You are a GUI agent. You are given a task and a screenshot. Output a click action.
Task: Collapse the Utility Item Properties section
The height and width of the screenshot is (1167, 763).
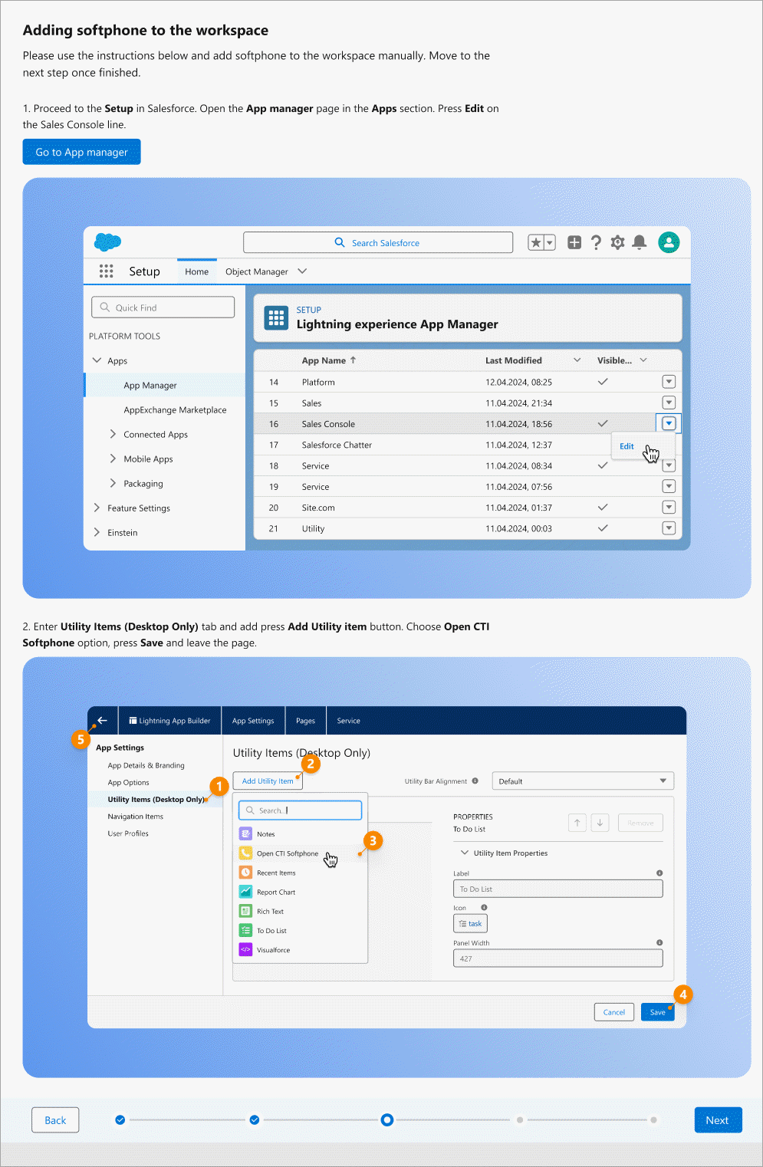465,853
